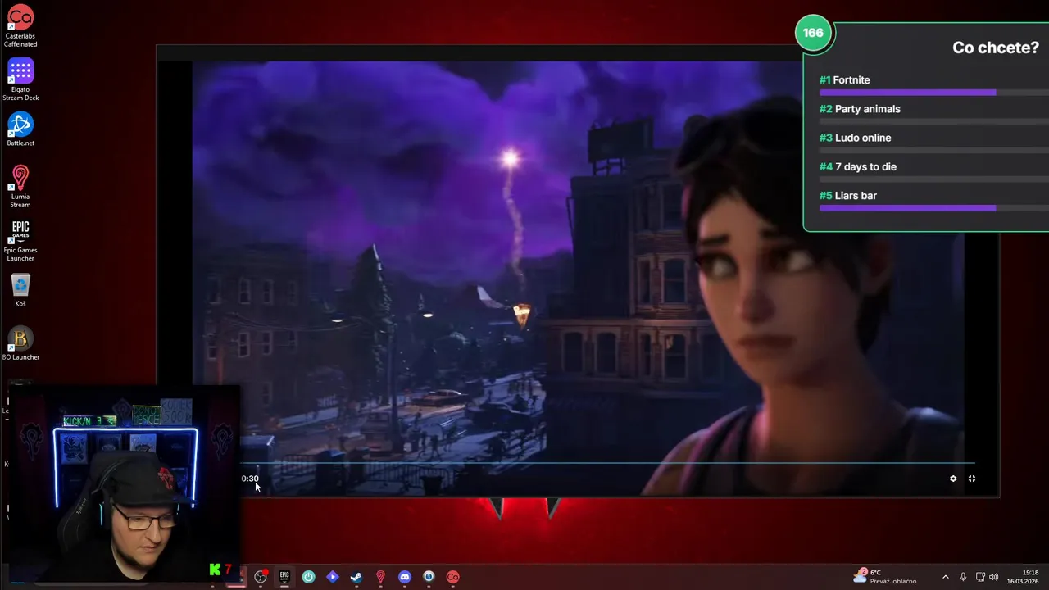Open Discord from the taskbar
The width and height of the screenshot is (1049, 590).
[404, 577]
